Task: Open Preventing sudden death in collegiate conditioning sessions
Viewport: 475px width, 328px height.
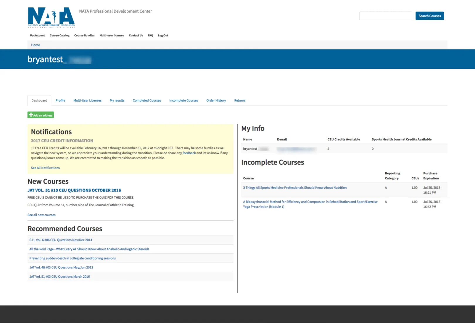Action: [x=72, y=258]
